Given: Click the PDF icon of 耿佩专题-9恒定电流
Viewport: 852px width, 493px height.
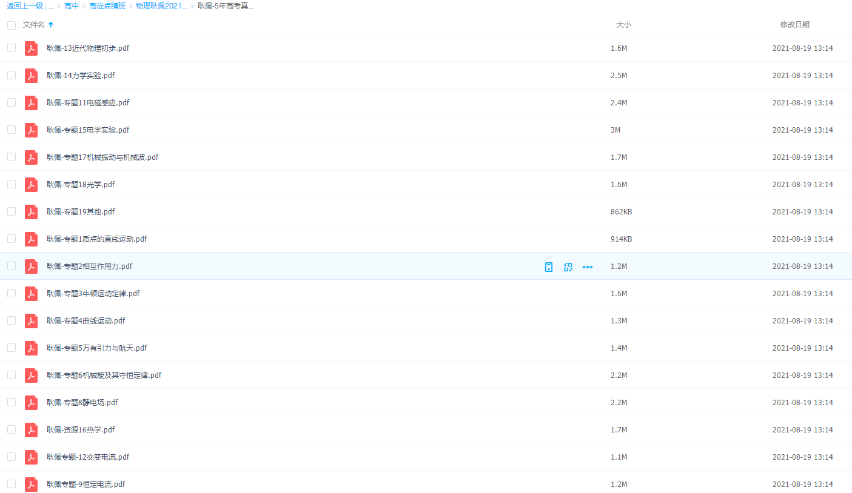Looking at the screenshot, I should click(31, 485).
